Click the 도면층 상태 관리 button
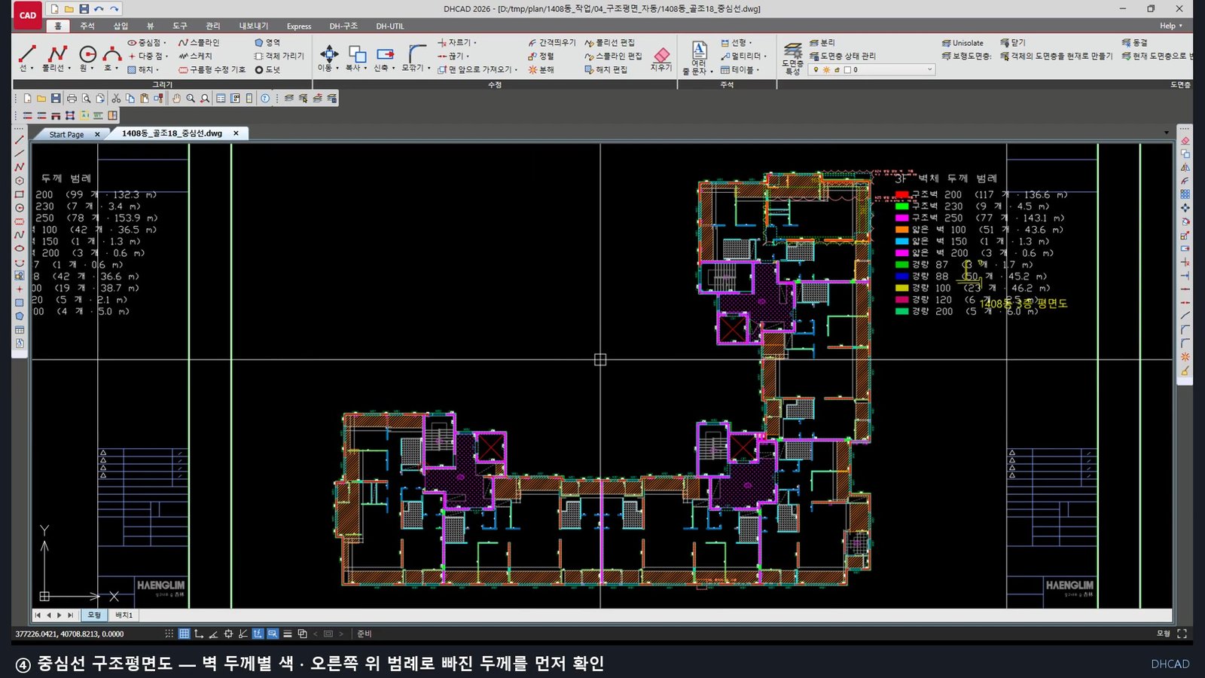 (842, 56)
